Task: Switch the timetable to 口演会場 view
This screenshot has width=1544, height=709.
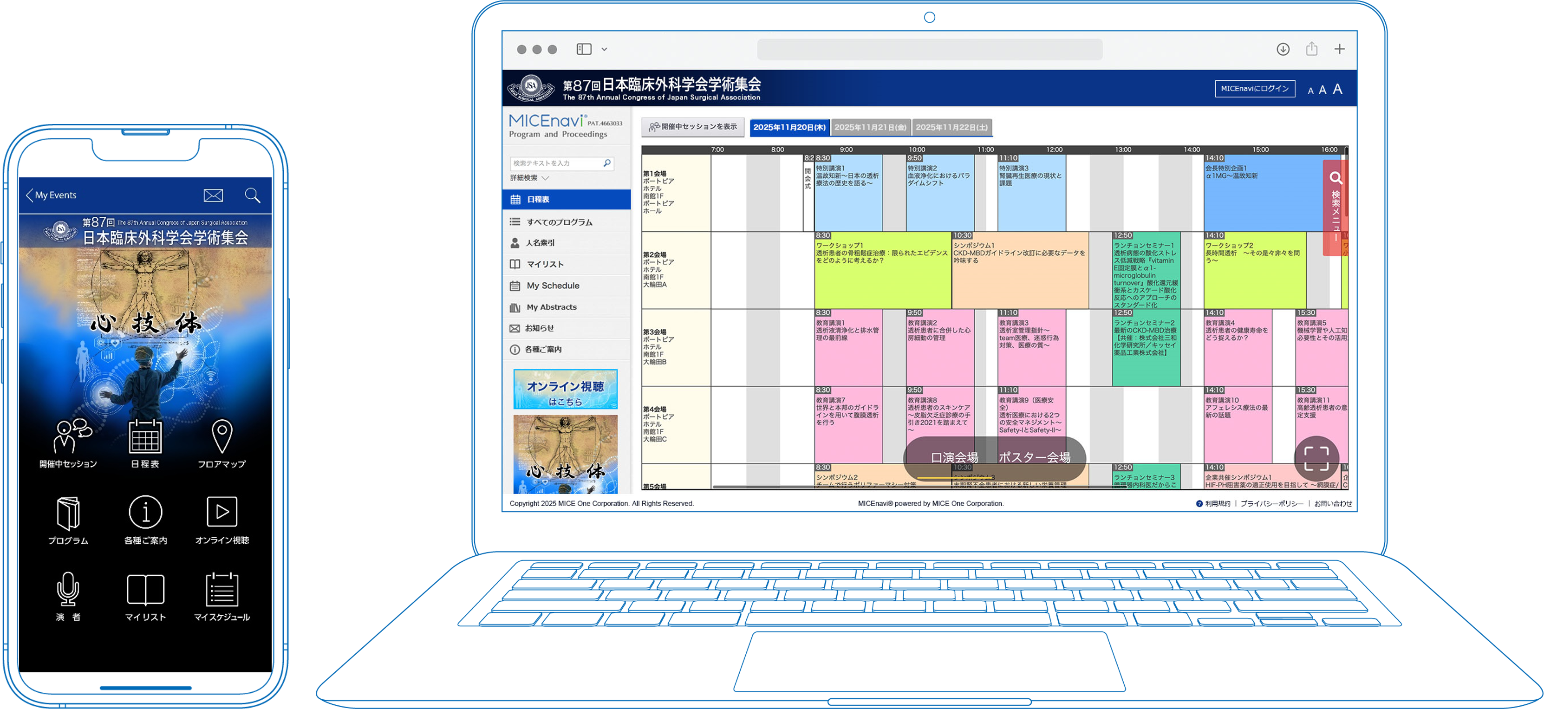Action: 955,457
